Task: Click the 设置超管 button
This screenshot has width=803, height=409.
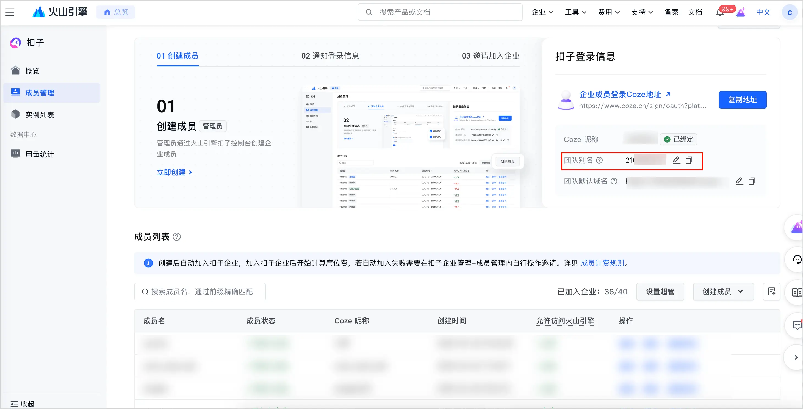Action: (660, 292)
